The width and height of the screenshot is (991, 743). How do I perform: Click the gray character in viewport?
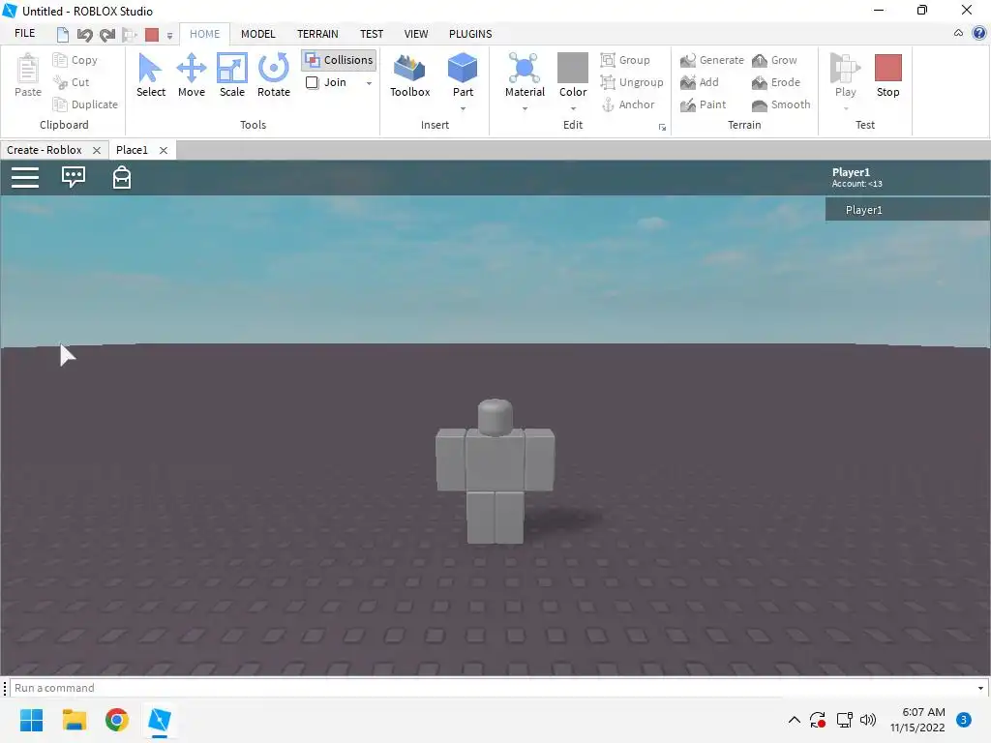[x=495, y=471]
